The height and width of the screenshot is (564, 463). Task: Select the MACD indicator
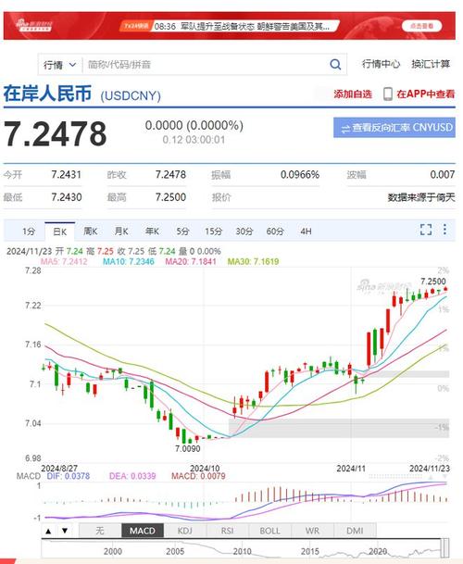(x=143, y=531)
